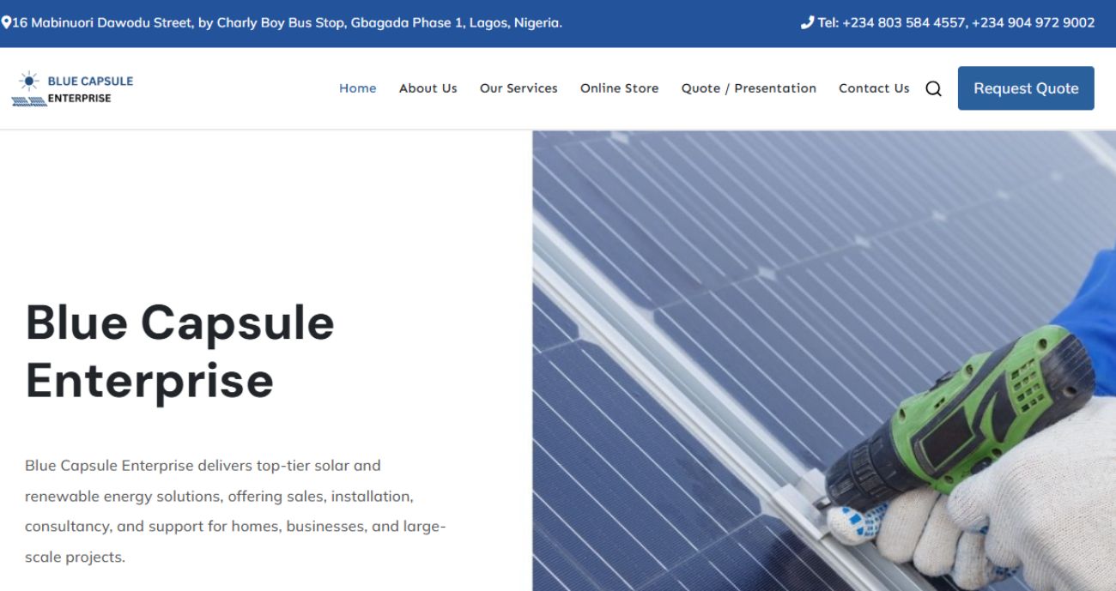This screenshot has width=1116, height=591.
Task: Go to the Home menu item
Action: point(358,88)
